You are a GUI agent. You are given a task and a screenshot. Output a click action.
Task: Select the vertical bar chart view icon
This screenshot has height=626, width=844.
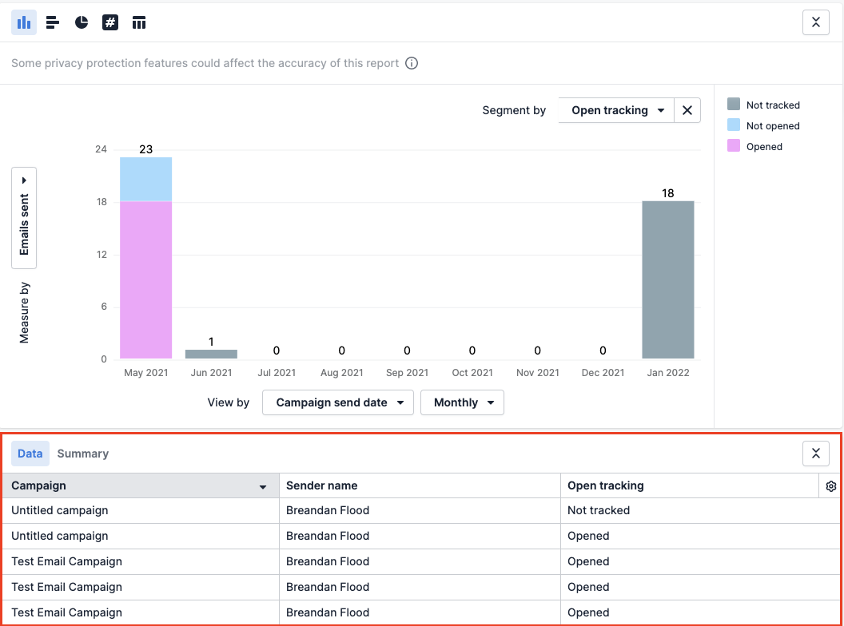coord(24,22)
